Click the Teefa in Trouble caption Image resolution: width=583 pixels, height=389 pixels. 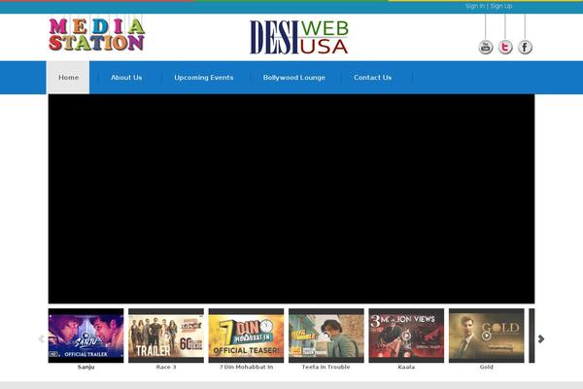(x=326, y=367)
